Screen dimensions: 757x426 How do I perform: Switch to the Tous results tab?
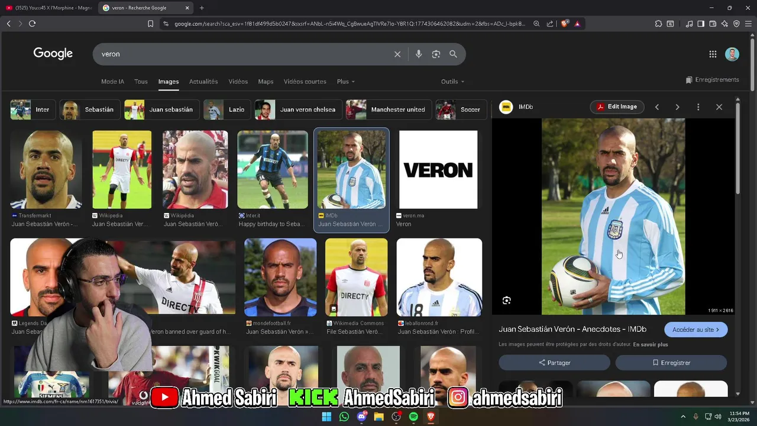[141, 82]
